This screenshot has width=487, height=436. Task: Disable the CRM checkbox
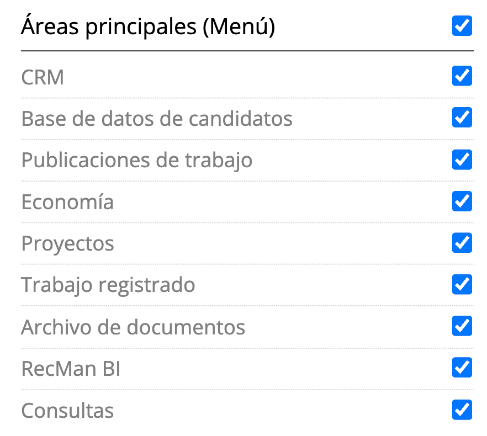pos(462,76)
